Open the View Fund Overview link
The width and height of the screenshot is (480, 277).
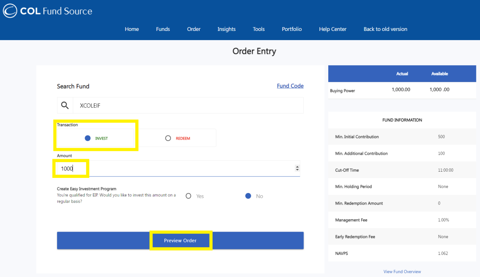pyautogui.click(x=402, y=271)
